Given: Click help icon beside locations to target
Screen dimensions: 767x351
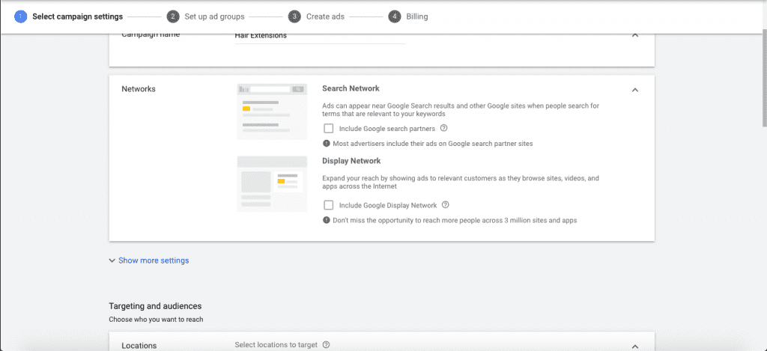Looking at the screenshot, I should tap(326, 345).
